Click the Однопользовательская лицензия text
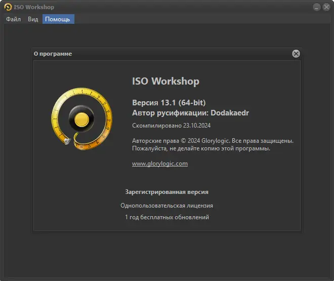 [x=167, y=206]
